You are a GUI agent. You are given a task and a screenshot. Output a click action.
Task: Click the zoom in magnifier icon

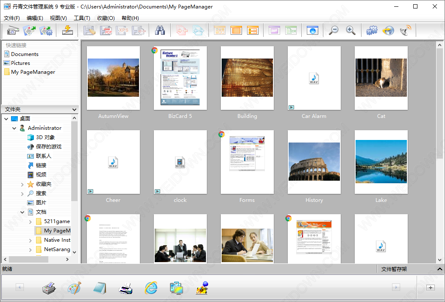click(350, 30)
